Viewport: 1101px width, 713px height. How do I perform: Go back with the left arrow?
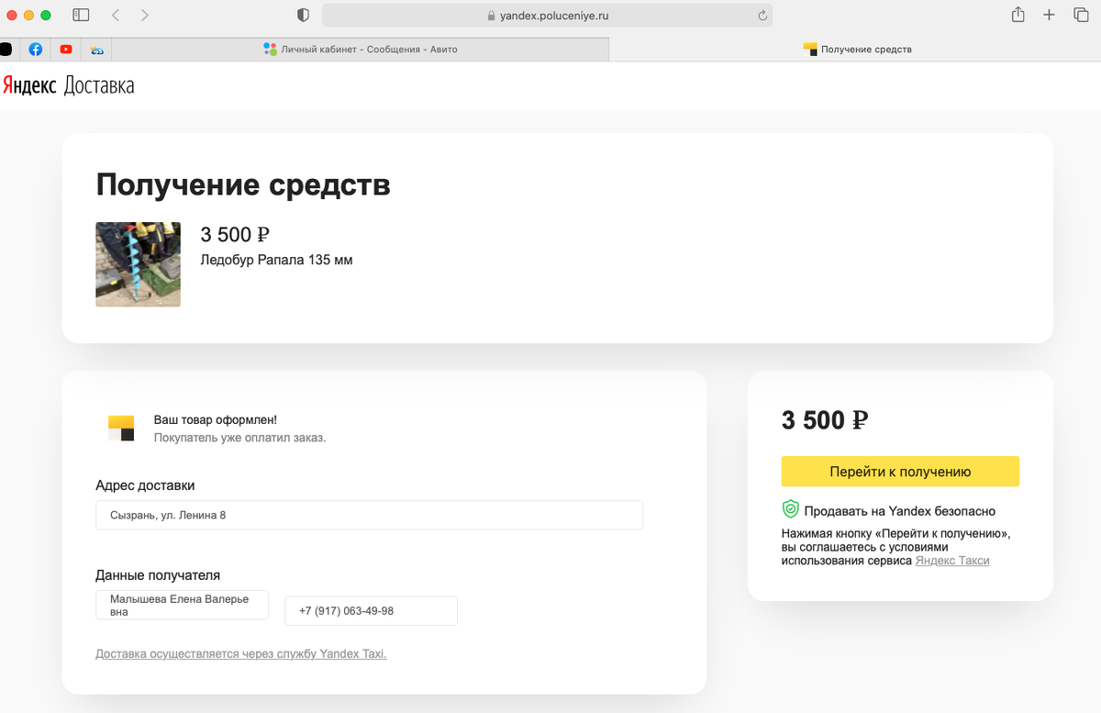click(x=116, y=16)
